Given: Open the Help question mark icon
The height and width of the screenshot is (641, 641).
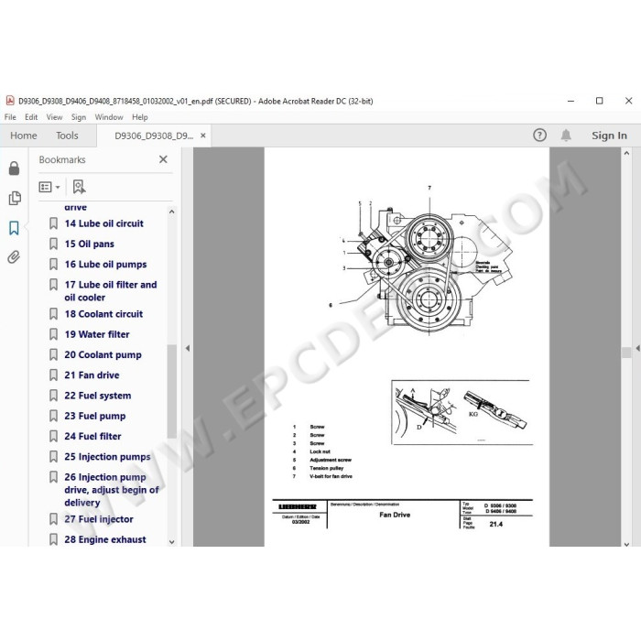Looking at the screenshot, I should point(539,135).
